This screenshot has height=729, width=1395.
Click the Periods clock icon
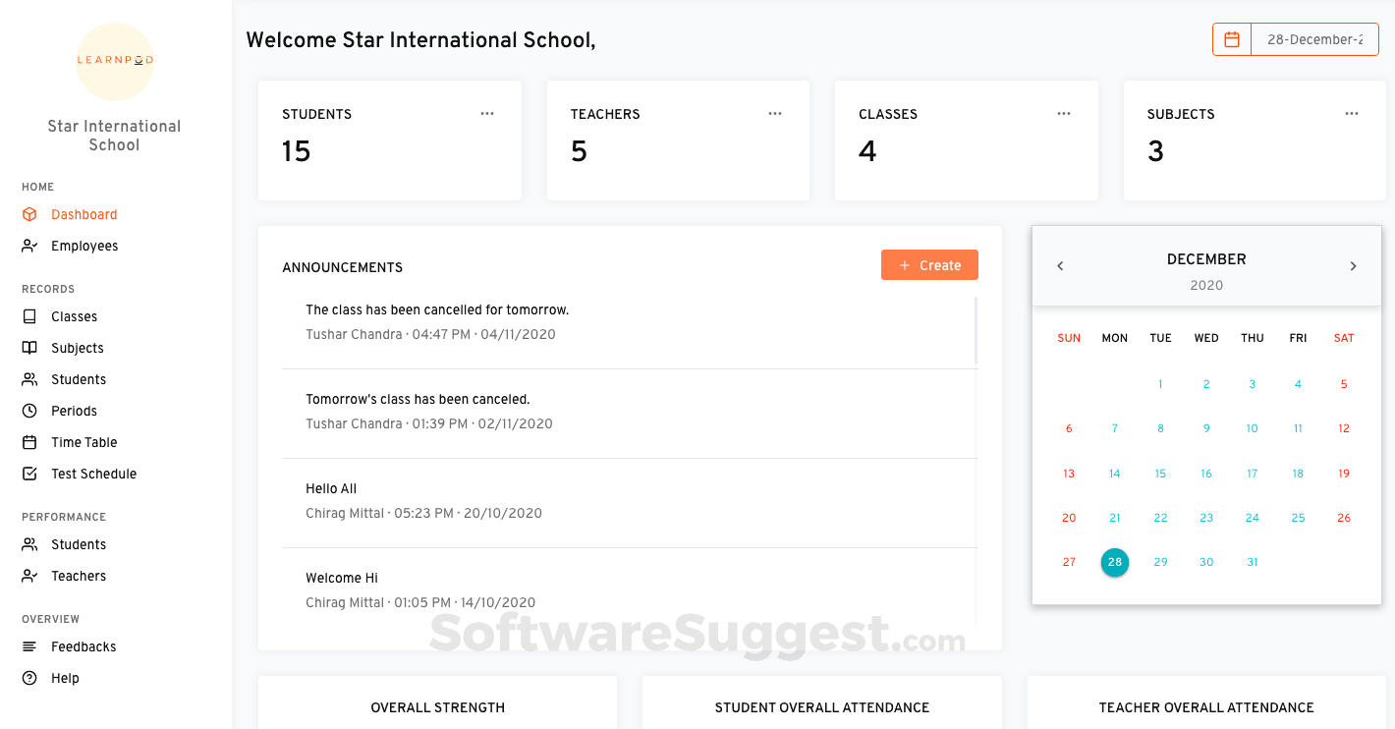(29, 411)
